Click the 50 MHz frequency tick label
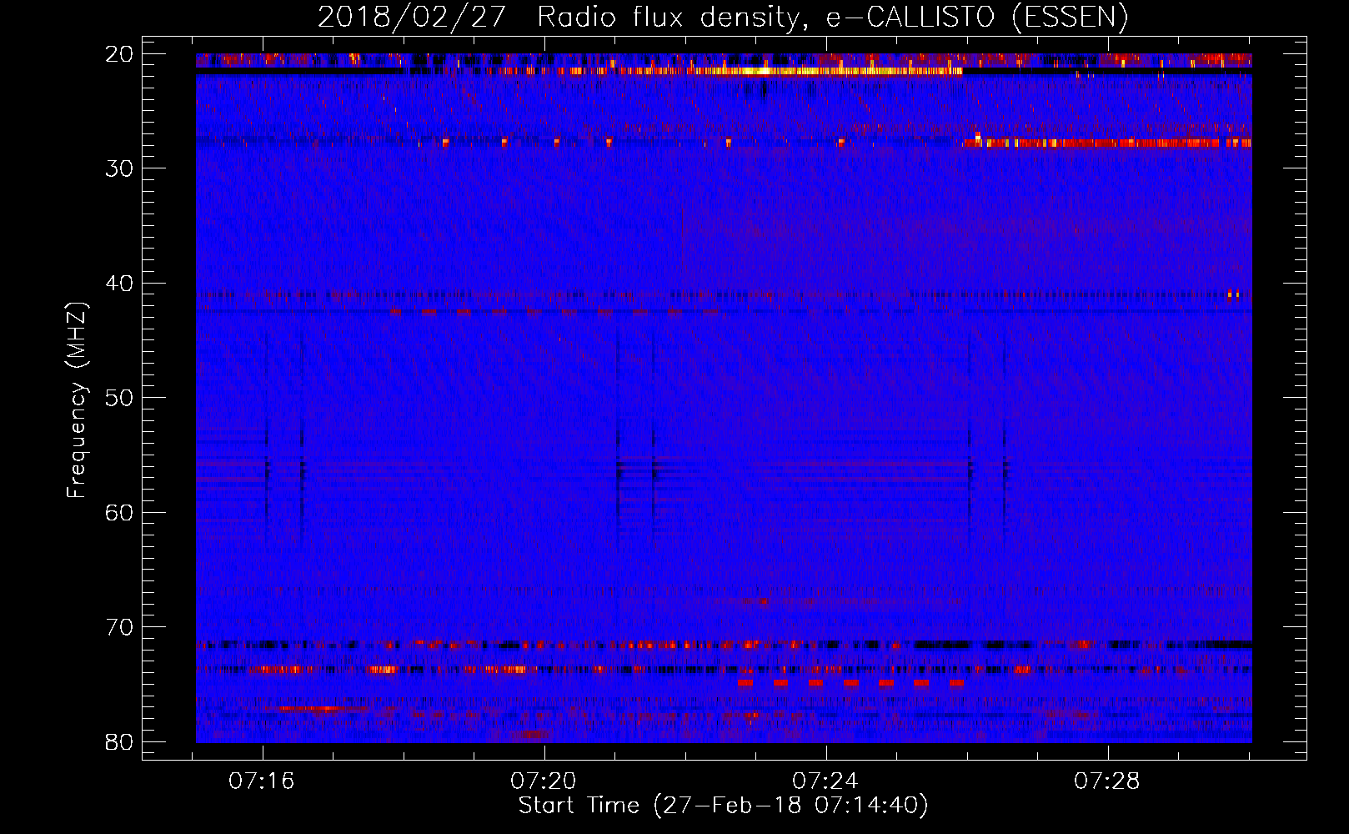 [x=119, y=398]
